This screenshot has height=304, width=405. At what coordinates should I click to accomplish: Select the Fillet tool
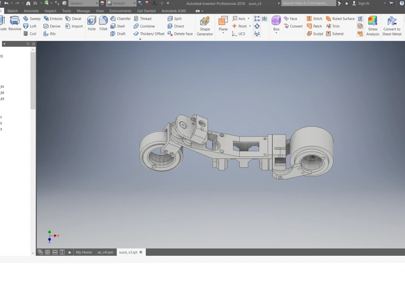[103, 24]
